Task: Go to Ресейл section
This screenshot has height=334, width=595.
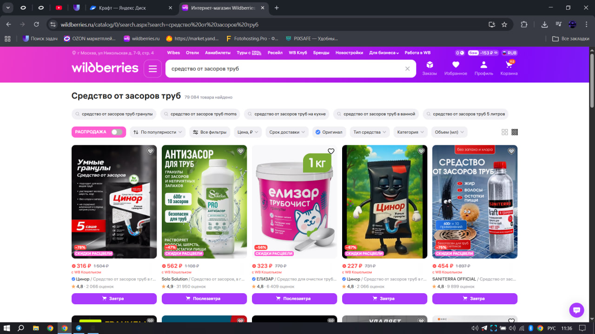Action: (x=275, y=53)
